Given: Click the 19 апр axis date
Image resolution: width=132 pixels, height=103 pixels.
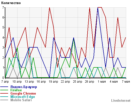Looking at the screenshot, I should click(53, 82).
